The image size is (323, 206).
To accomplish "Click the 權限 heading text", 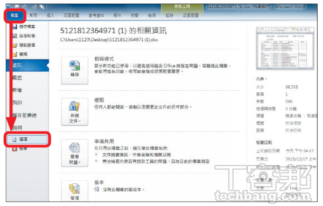I will pos(99,100).
